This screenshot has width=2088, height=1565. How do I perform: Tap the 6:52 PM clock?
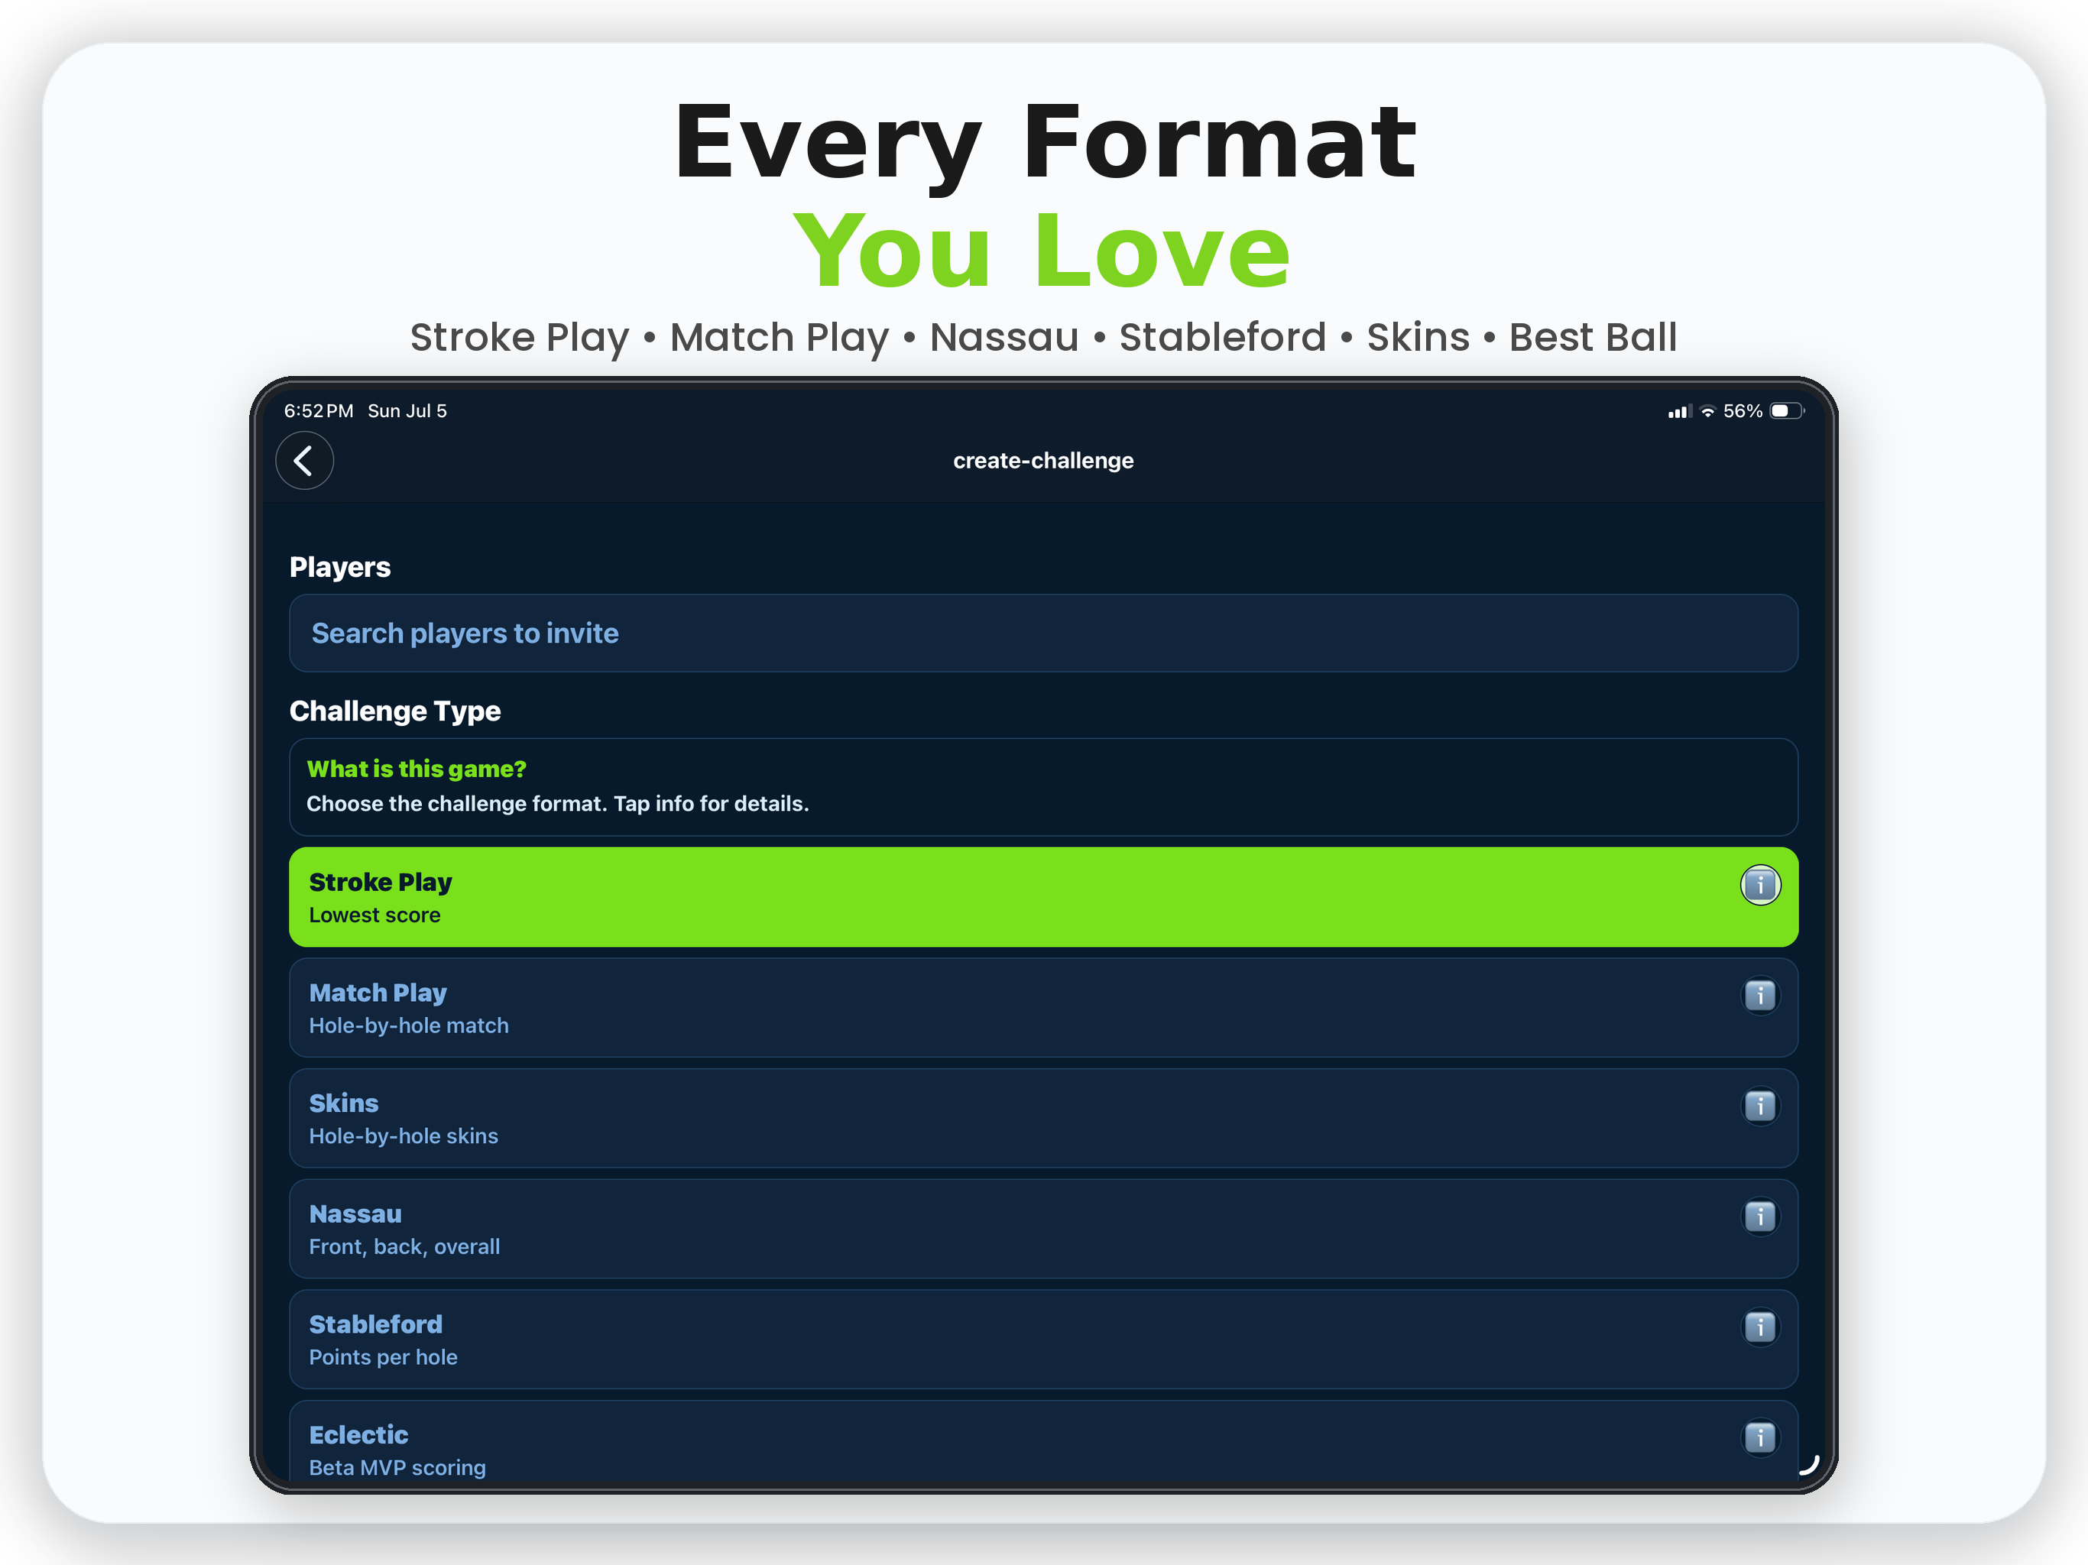pos(318,410)
